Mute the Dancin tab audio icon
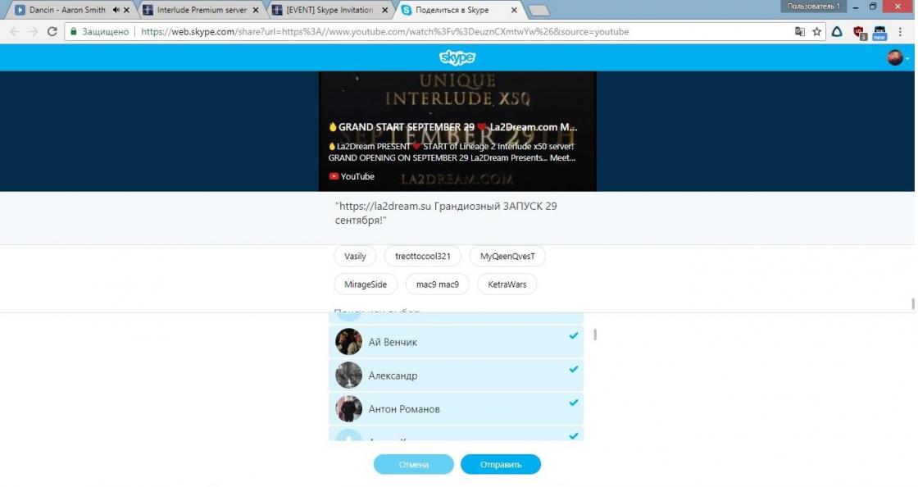Viewport: 918px width, 487px height. 116,11
